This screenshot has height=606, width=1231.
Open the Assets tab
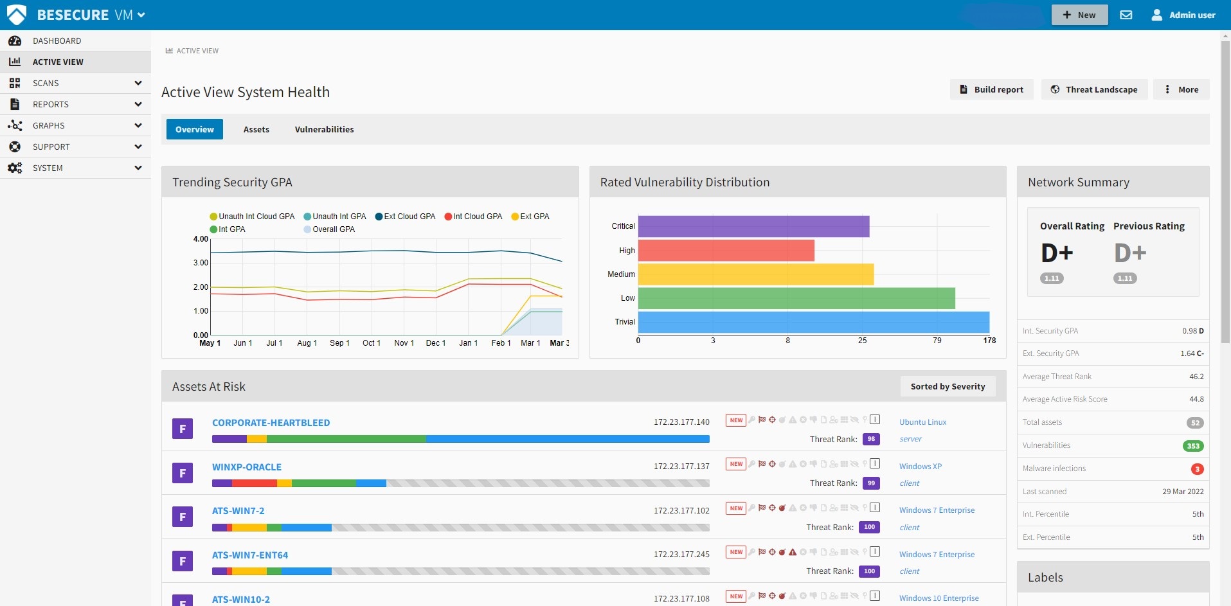pos(256,129)
